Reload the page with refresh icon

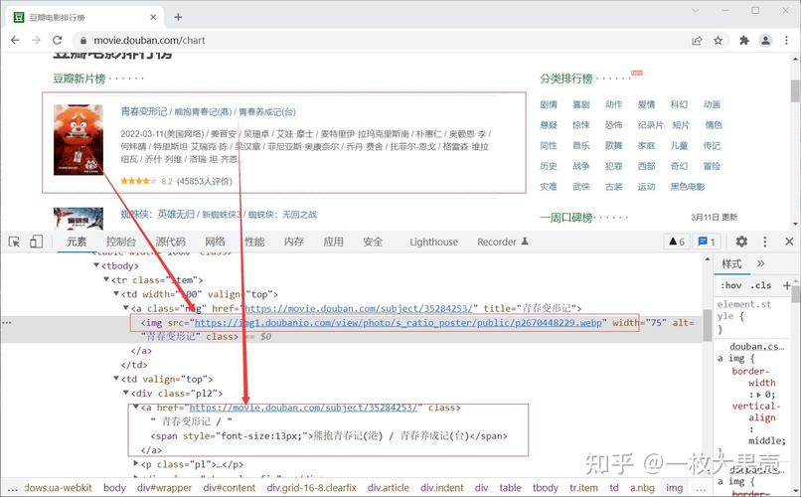click(58, 40)
